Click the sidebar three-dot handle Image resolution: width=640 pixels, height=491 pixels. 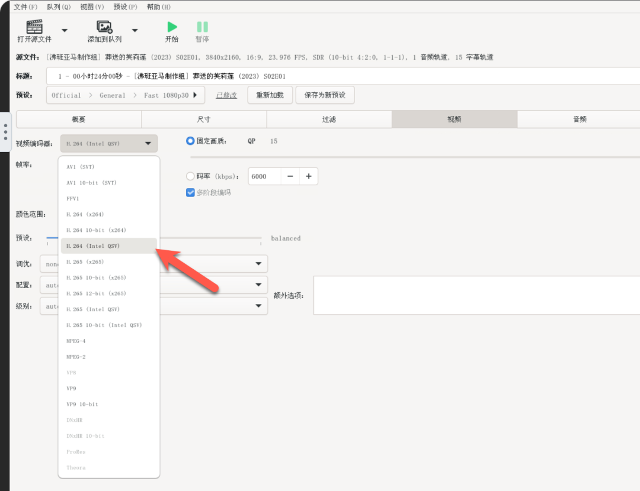5,132
